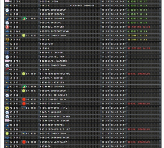The image size is (164, 148).
Task: Click the LARNACA destination
Action: [45, 146]
